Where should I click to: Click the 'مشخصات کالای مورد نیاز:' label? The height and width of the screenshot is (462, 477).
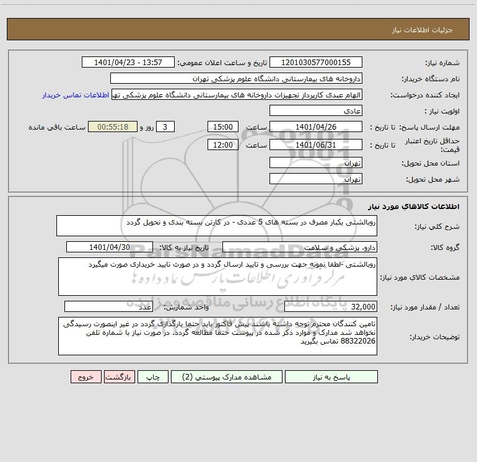point(420,277)
